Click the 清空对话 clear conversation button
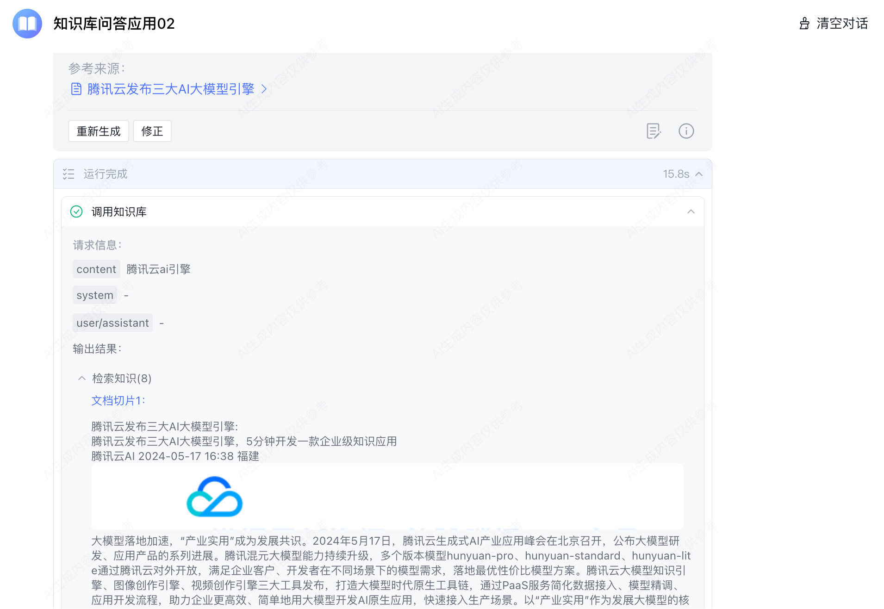 pyautogui.click(x=833, y=24)
